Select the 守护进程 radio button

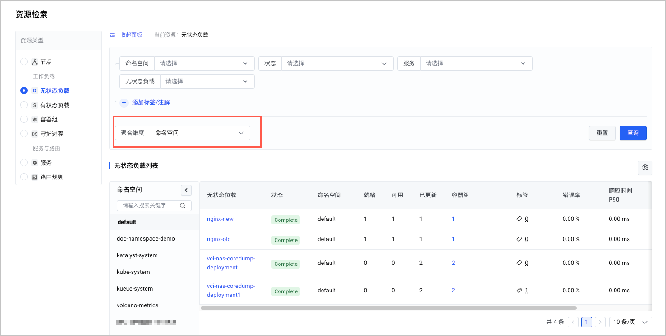(24, 134)
